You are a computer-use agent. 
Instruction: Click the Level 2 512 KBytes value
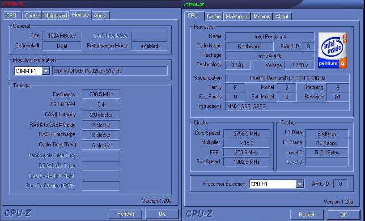point(327,153)
